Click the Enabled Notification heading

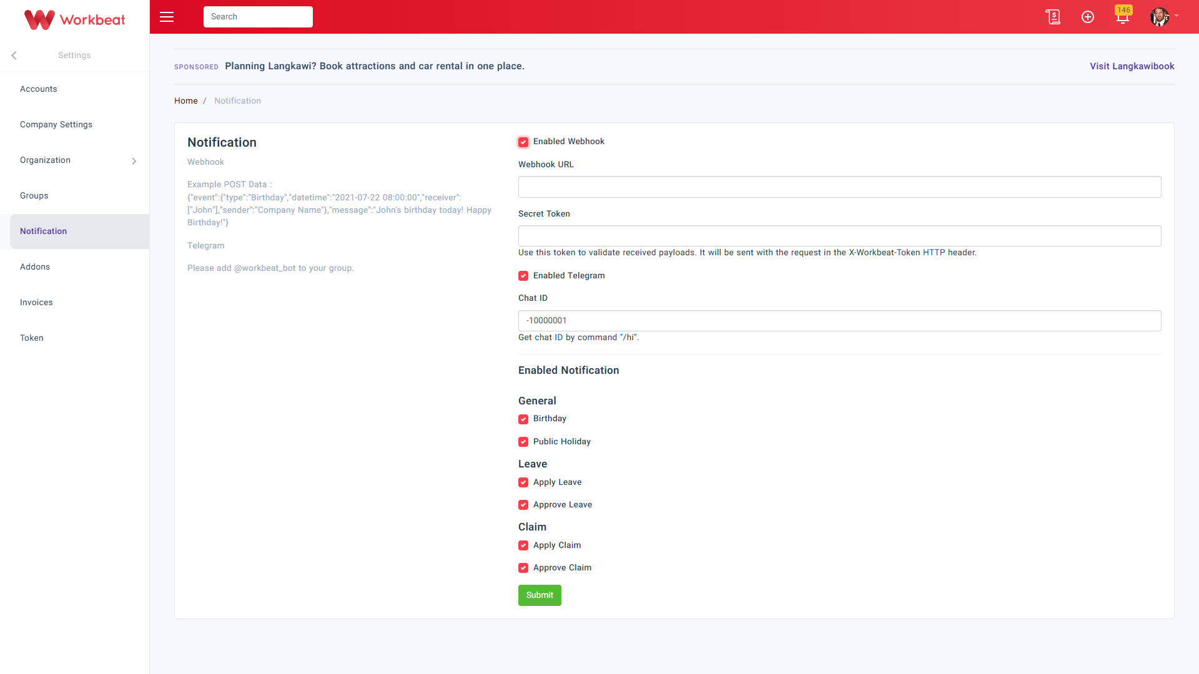568,371
